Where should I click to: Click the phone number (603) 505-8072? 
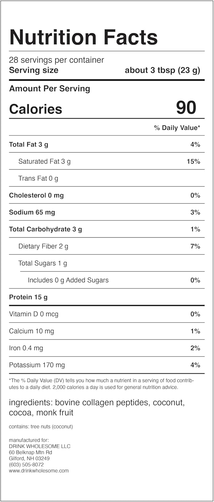[x=26, y=465]
